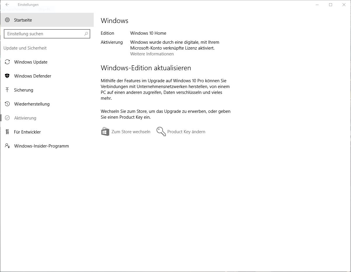Click the Sicherung upload arrow icon
The height and width of the screenshot is (272, 351).
click(x=7, y=90)
